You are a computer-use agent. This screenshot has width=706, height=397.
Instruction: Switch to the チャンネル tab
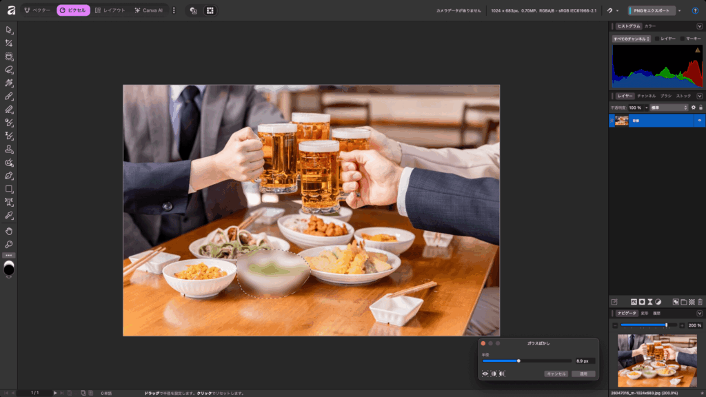pos(646,96)
